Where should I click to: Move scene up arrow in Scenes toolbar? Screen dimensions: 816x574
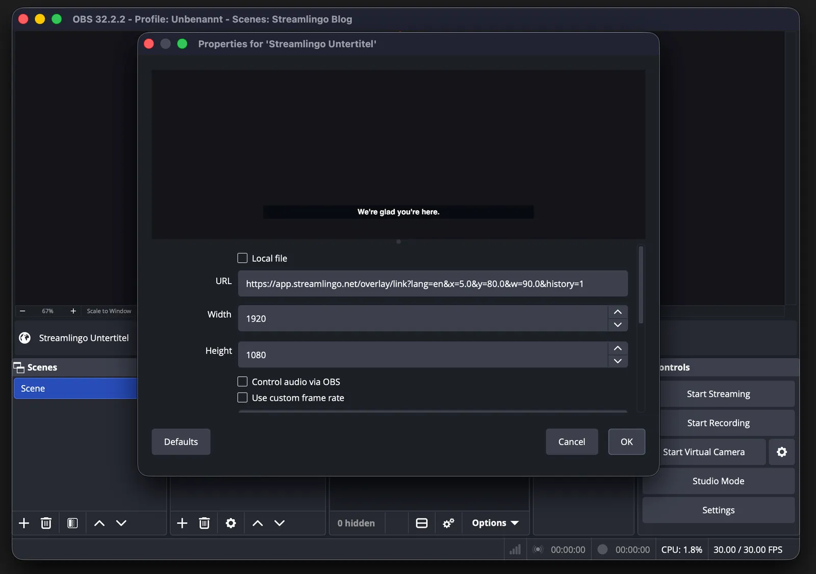coord(99,523)
